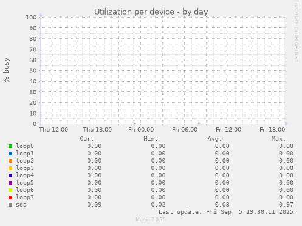Click the 90 y-axis tick label
302x226 pixels.
[33, 28]
